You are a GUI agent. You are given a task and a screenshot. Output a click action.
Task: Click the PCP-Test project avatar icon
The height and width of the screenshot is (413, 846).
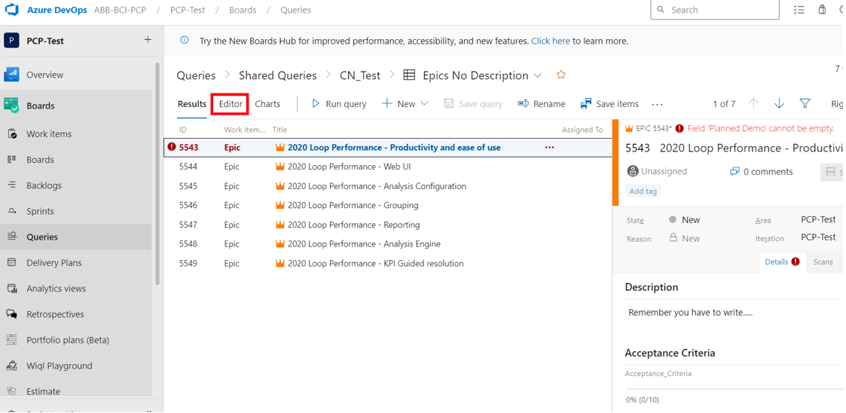(11, 41)
